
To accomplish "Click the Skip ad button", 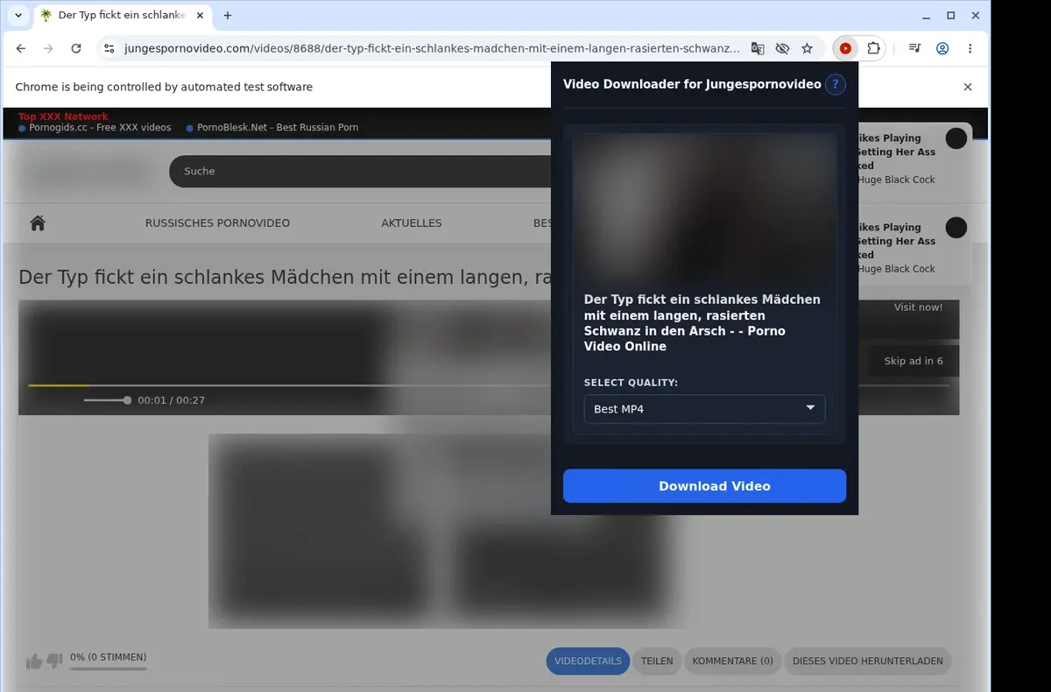I will click(913, 361).
